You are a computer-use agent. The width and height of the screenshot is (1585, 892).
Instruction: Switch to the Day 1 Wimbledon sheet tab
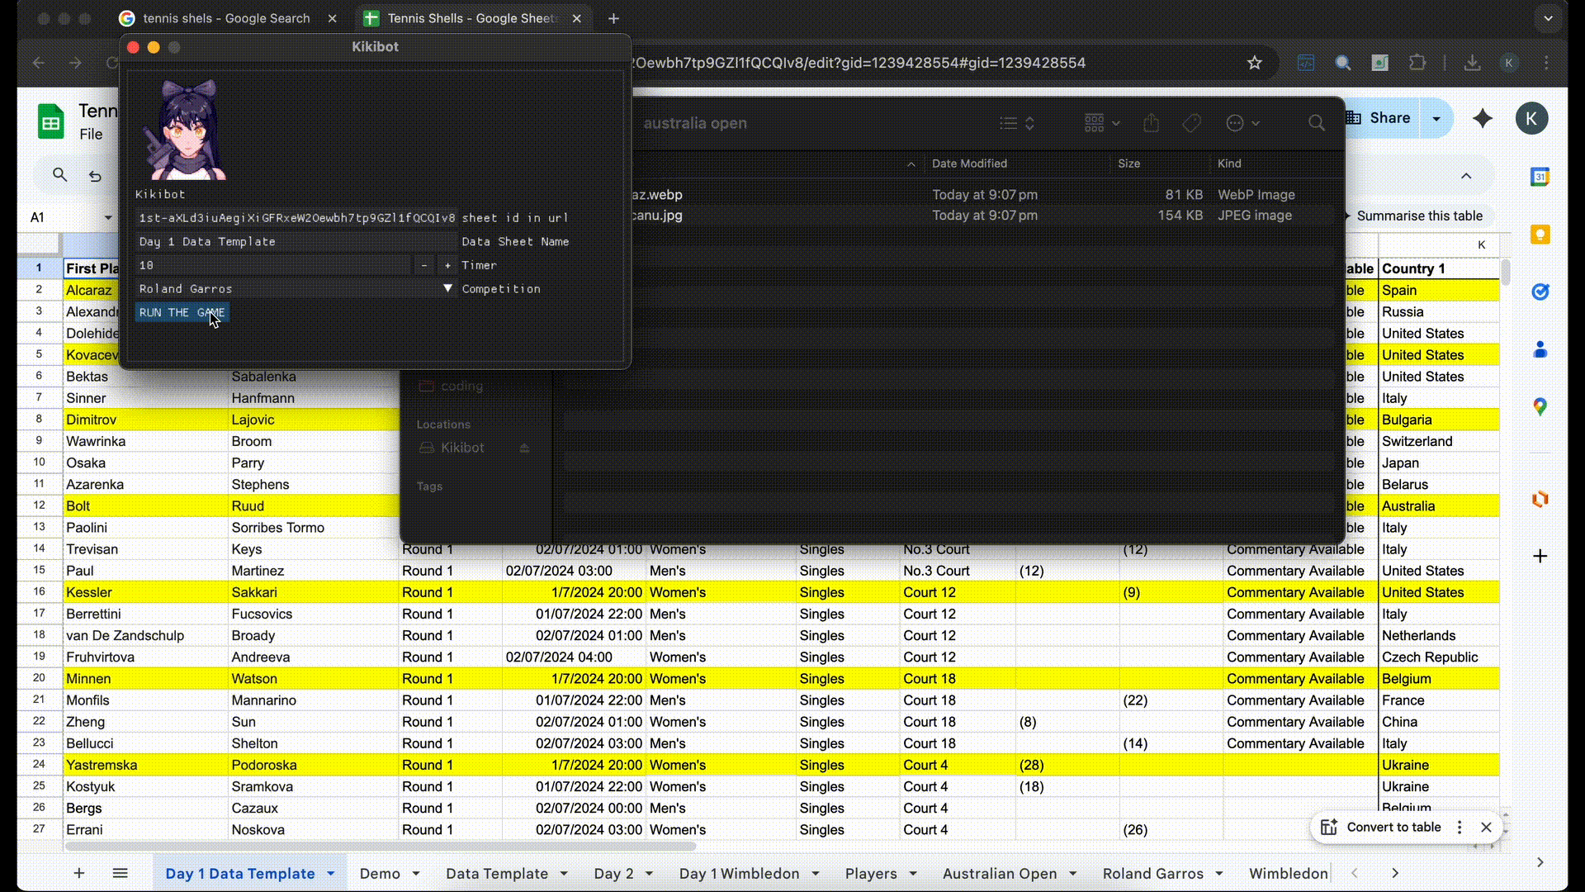(x=739, y=873)
